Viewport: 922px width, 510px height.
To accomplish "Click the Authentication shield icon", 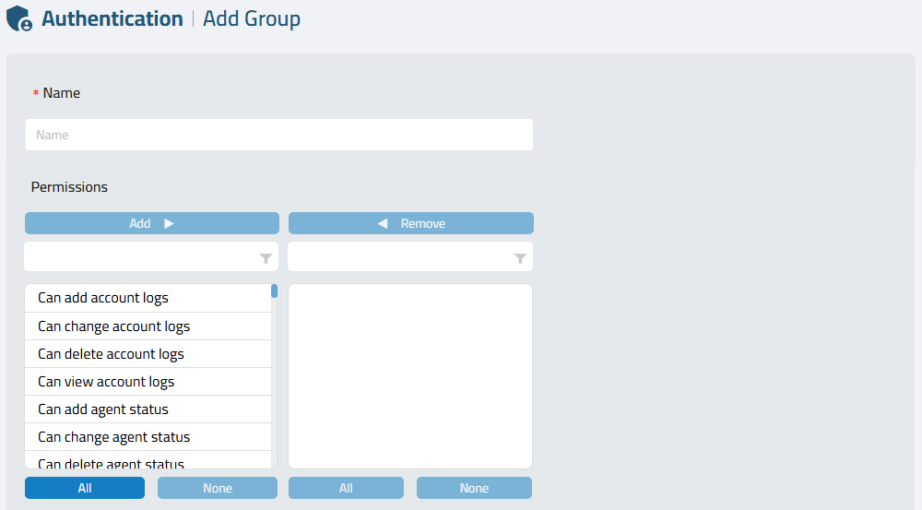I will 19,18.
